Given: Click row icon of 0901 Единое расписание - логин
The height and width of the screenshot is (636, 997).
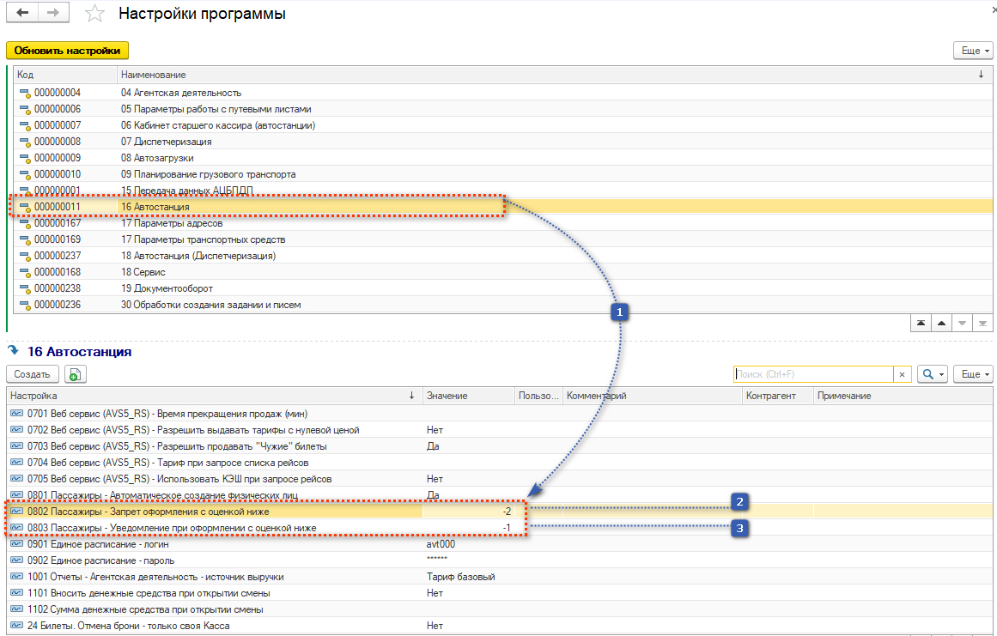Looking at the screenshot, I should pos(17,544).
